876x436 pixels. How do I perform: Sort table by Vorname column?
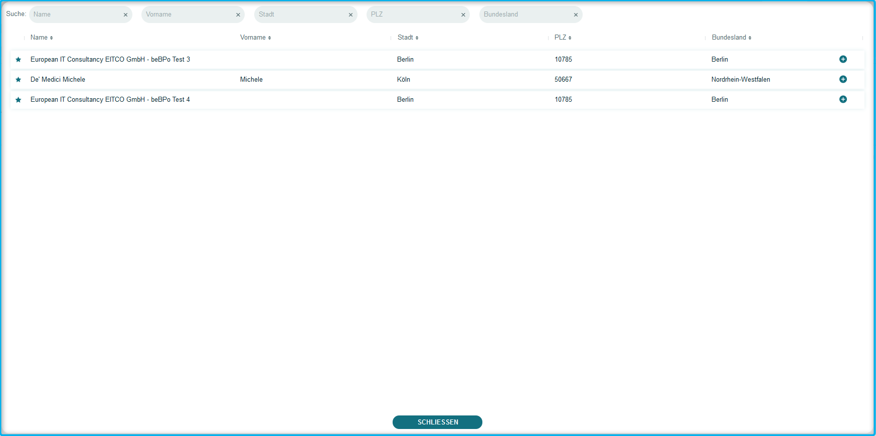click(x=255, y=38)
